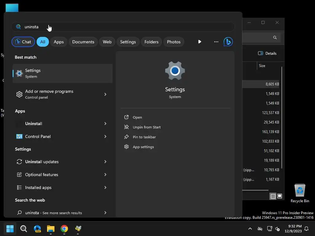Viewport: 315px width, 236px height.
Task: Open Bing Chat via the Chat pill
Action: 23,42
